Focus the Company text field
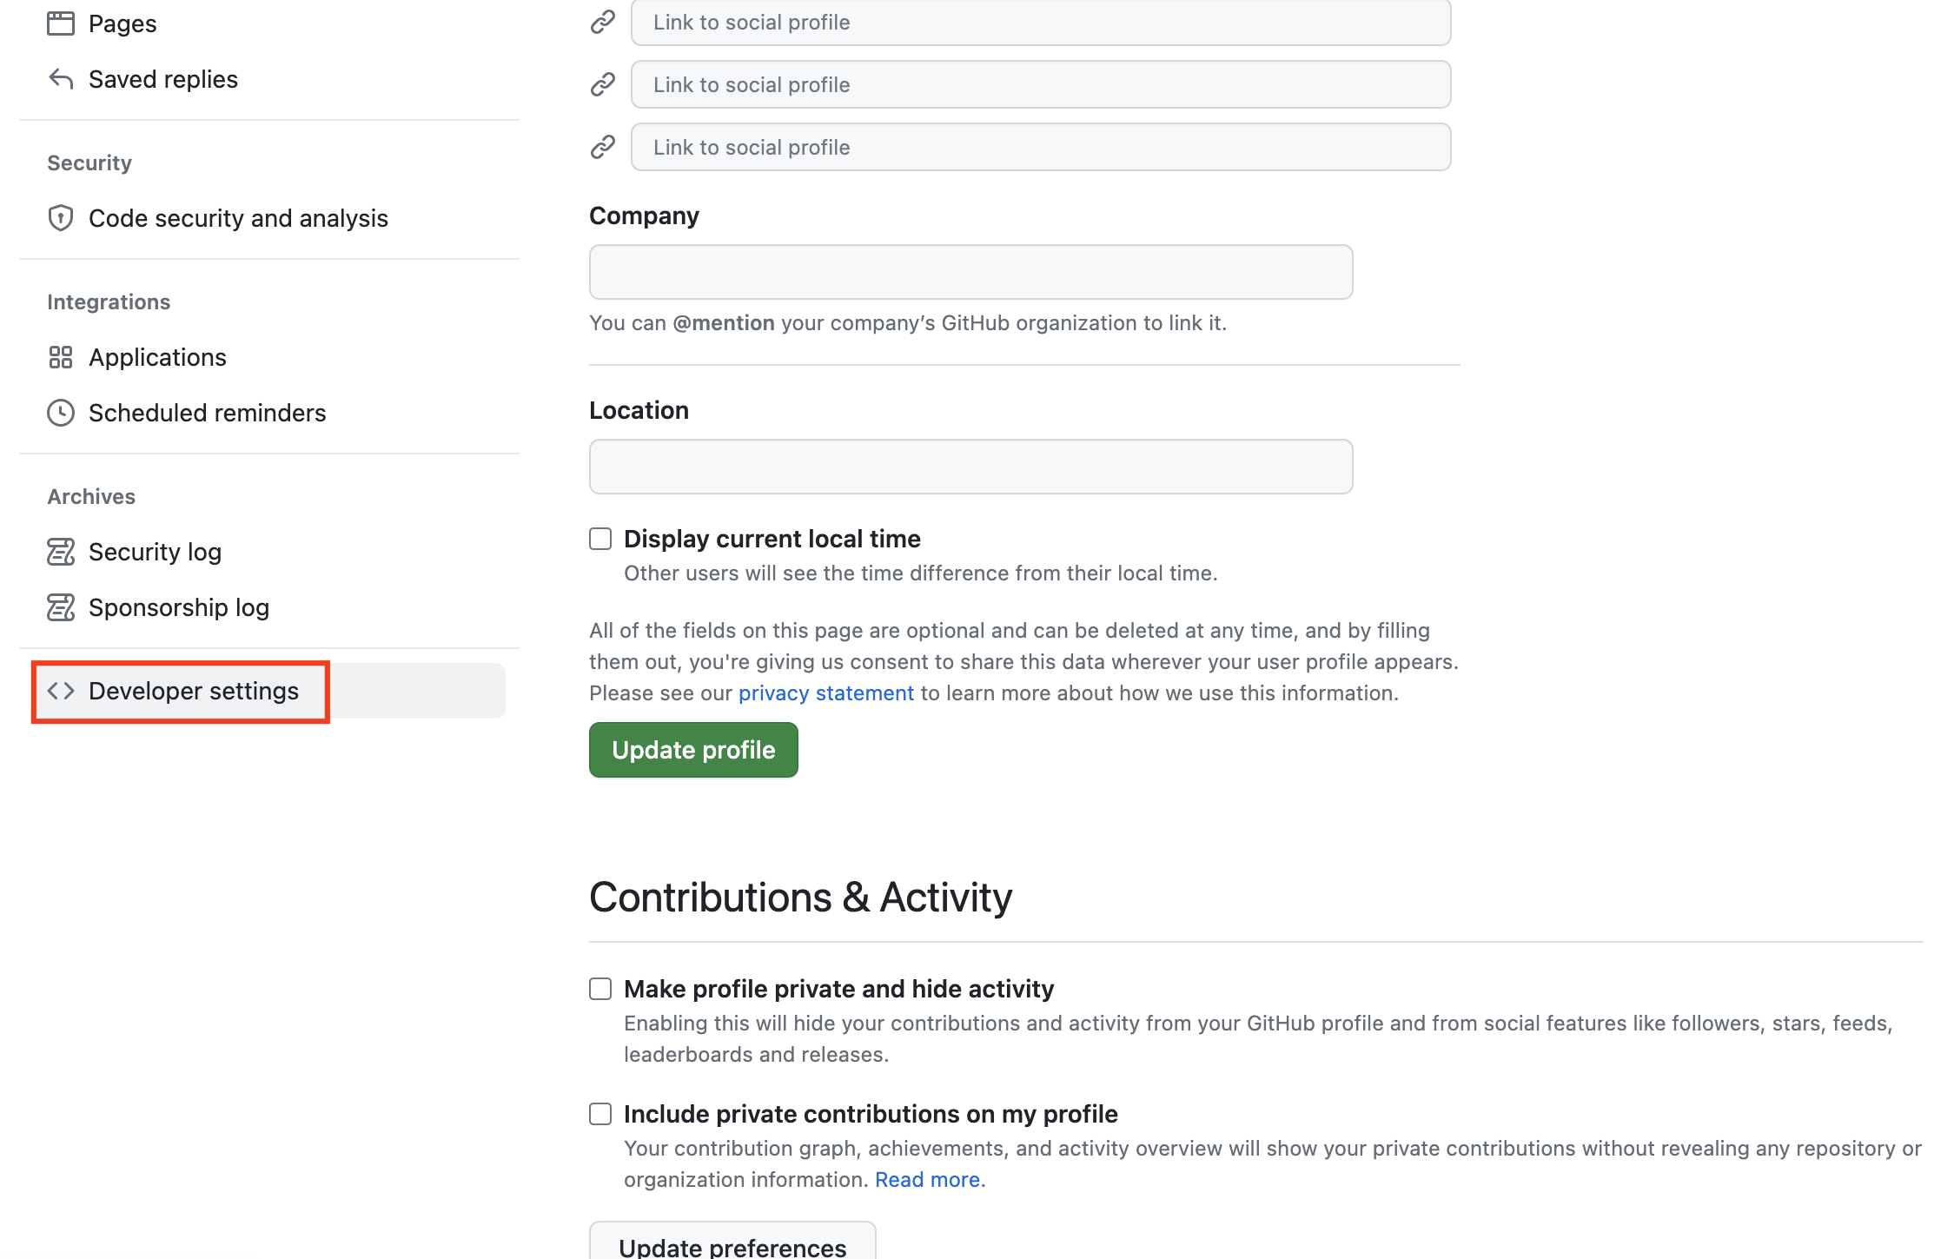This screenshot has height=1259, width=1954. [x=970, y=272]
